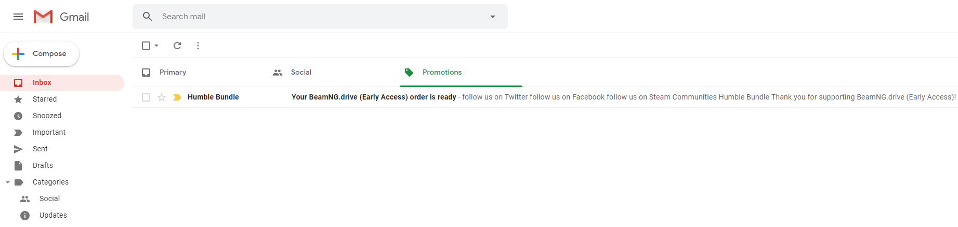The image size is (958, 227).
Task: Switch to the Primary tab
Action: pyautogui.click(x=173, y=73)
